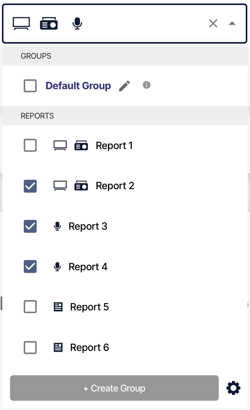The height and width of the screenshot is (410, 250).
Task: Select the Report 2 label
Action: (115, 186)
